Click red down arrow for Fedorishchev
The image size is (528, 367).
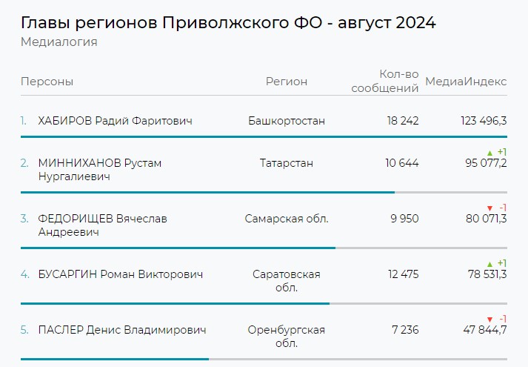click(489, 208)
